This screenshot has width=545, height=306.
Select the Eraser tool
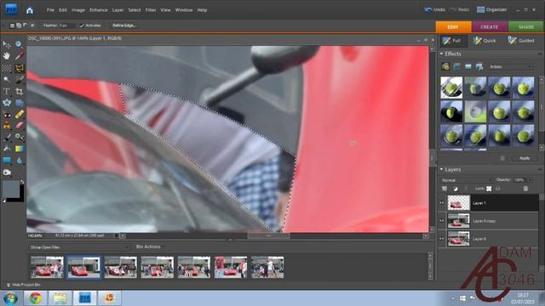(x=19, y=126)
